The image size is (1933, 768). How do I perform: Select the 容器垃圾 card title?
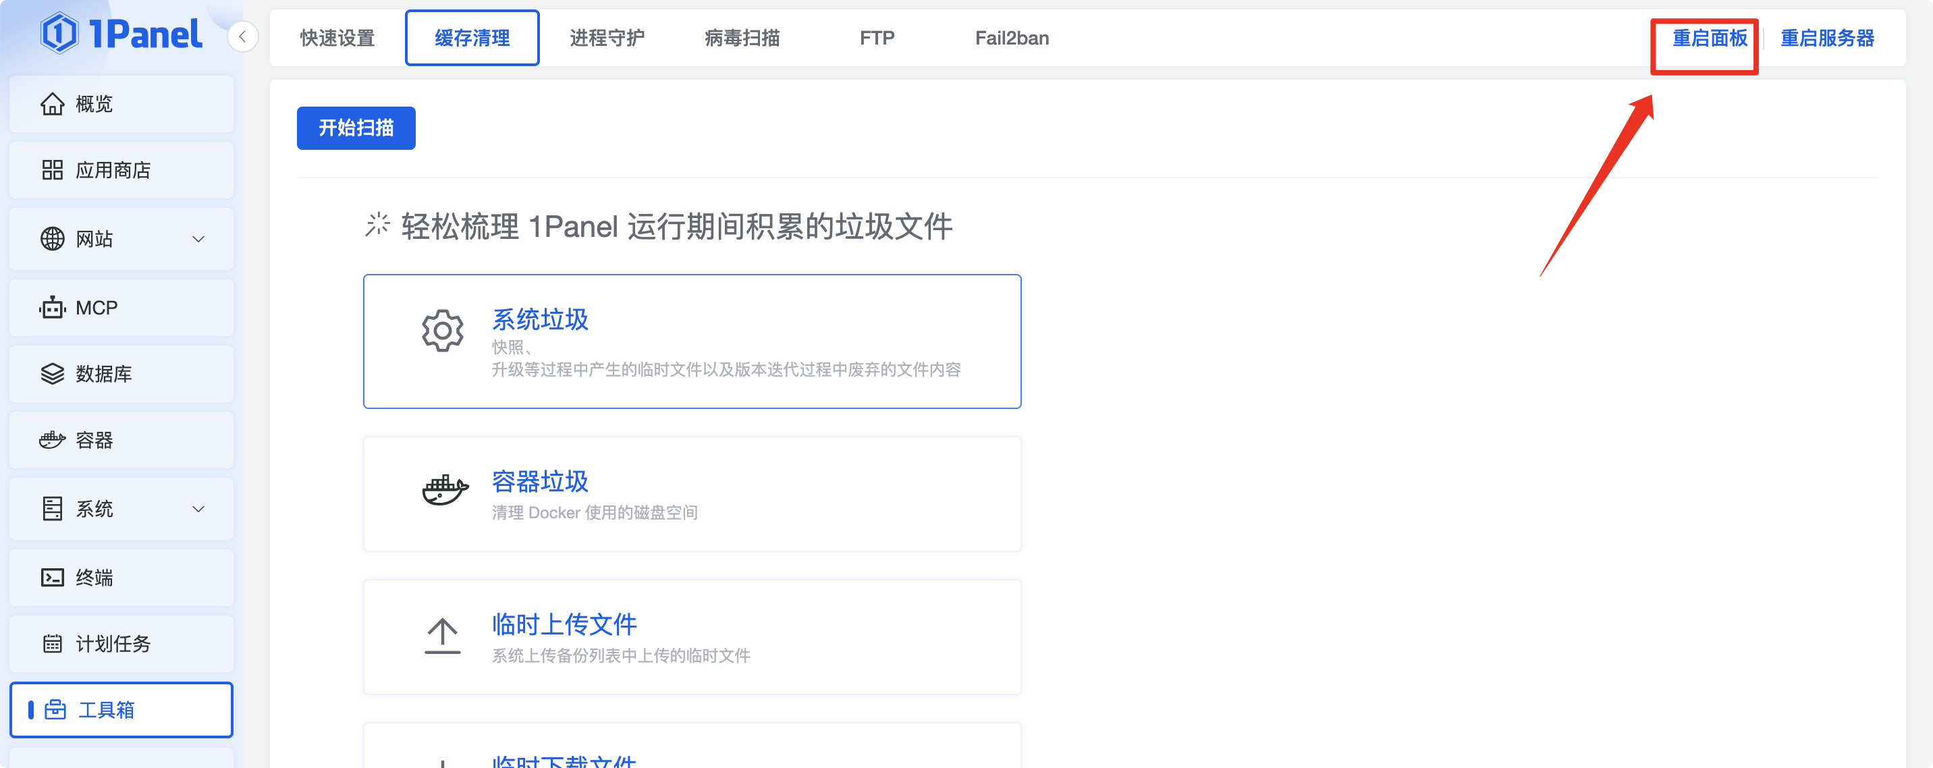click(x=539, y=481)
